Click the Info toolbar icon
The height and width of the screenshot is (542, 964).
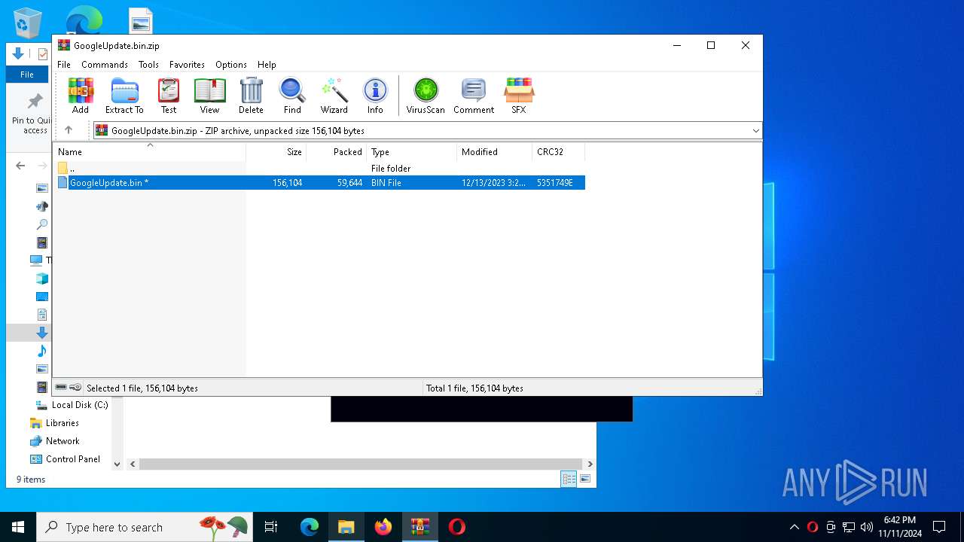click(x=375, y=96)
